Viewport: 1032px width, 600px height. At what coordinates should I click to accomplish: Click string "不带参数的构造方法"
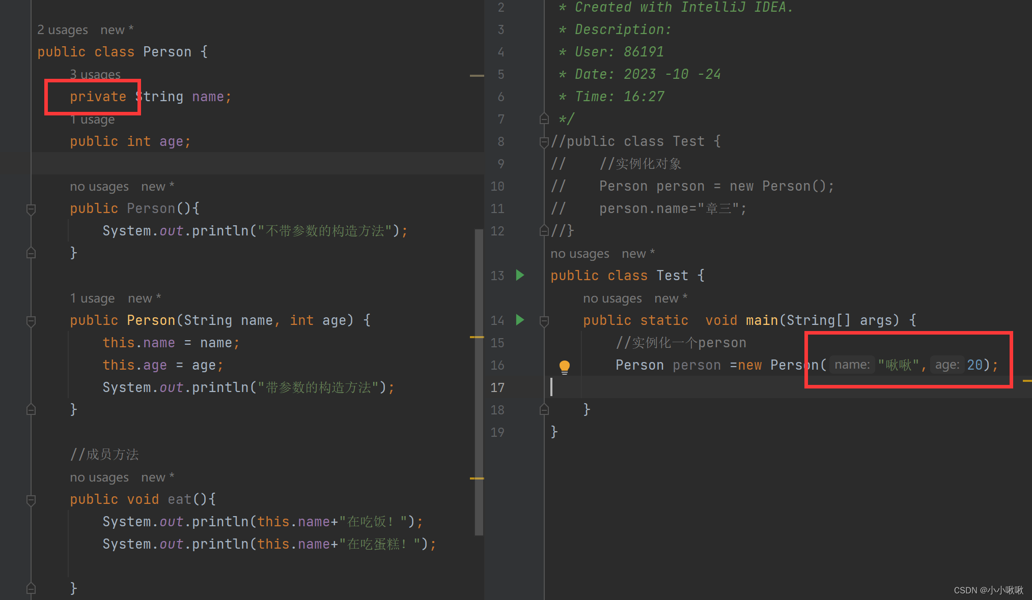[x=325, y=231]
